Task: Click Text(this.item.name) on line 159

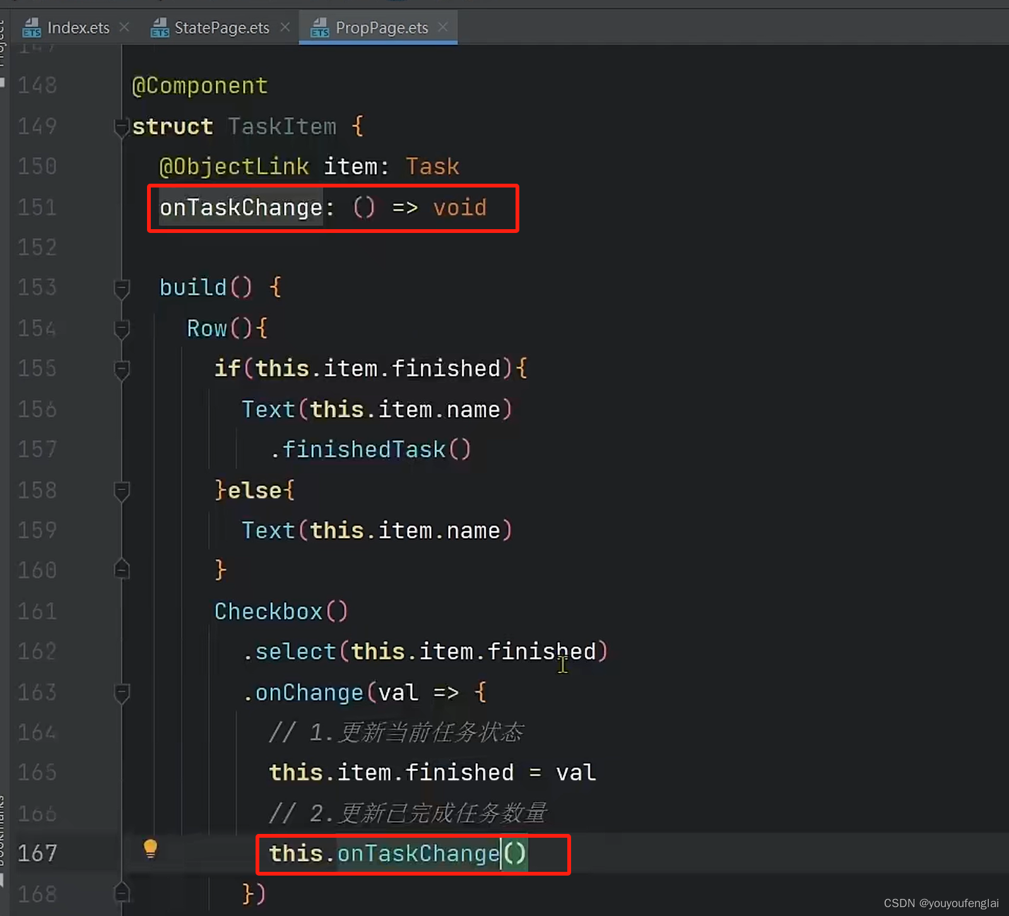Action: coord(377,530)
